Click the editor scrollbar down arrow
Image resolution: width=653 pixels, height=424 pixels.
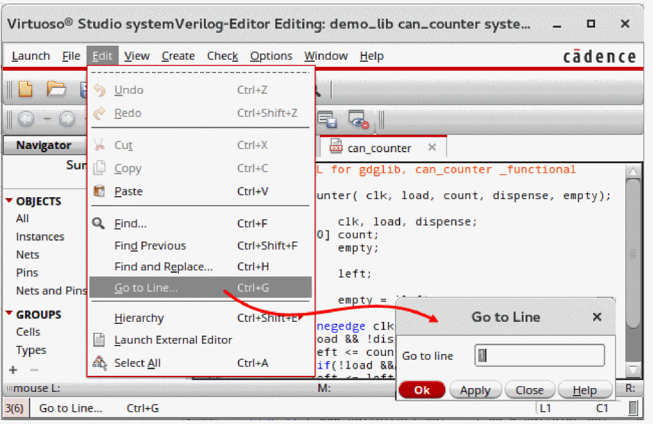click(633, 368)
